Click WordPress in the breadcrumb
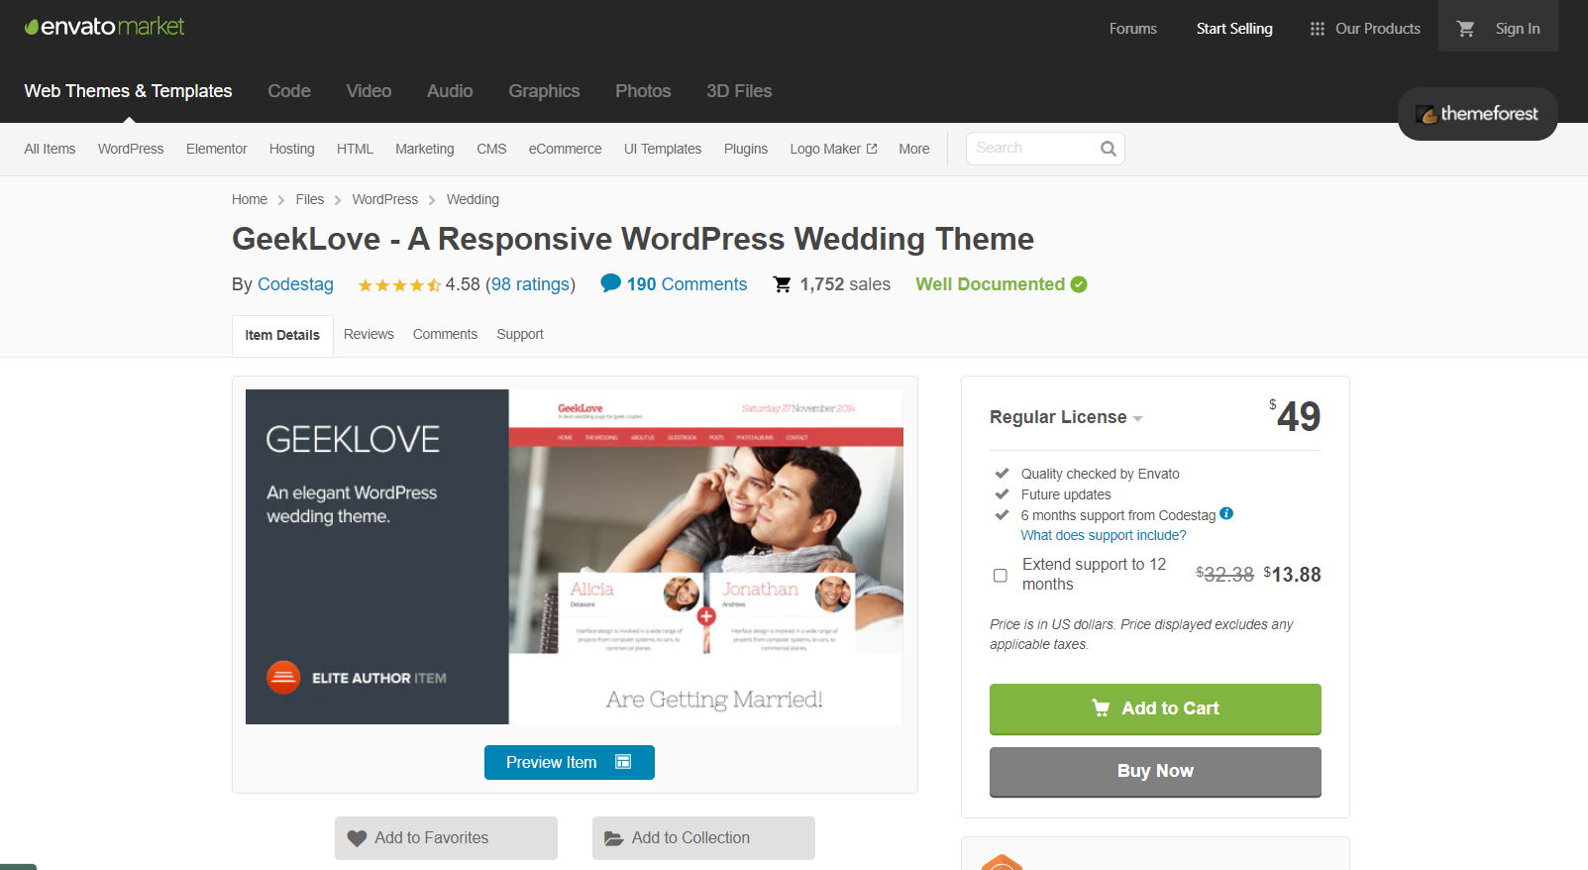The height and width of the screenshot is (870, 1588). [385, 199]
